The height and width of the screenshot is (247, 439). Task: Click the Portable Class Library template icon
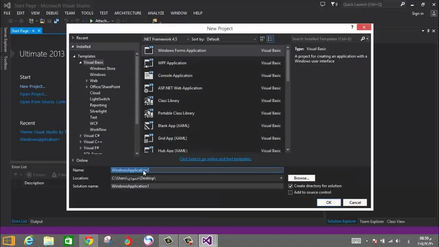[x=149, y=113]
